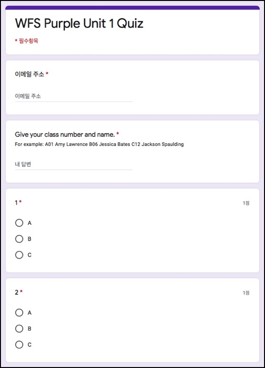265x368 pixels.
Task: Click the 1점 points label on question 1
Action: tap(246, 203)
